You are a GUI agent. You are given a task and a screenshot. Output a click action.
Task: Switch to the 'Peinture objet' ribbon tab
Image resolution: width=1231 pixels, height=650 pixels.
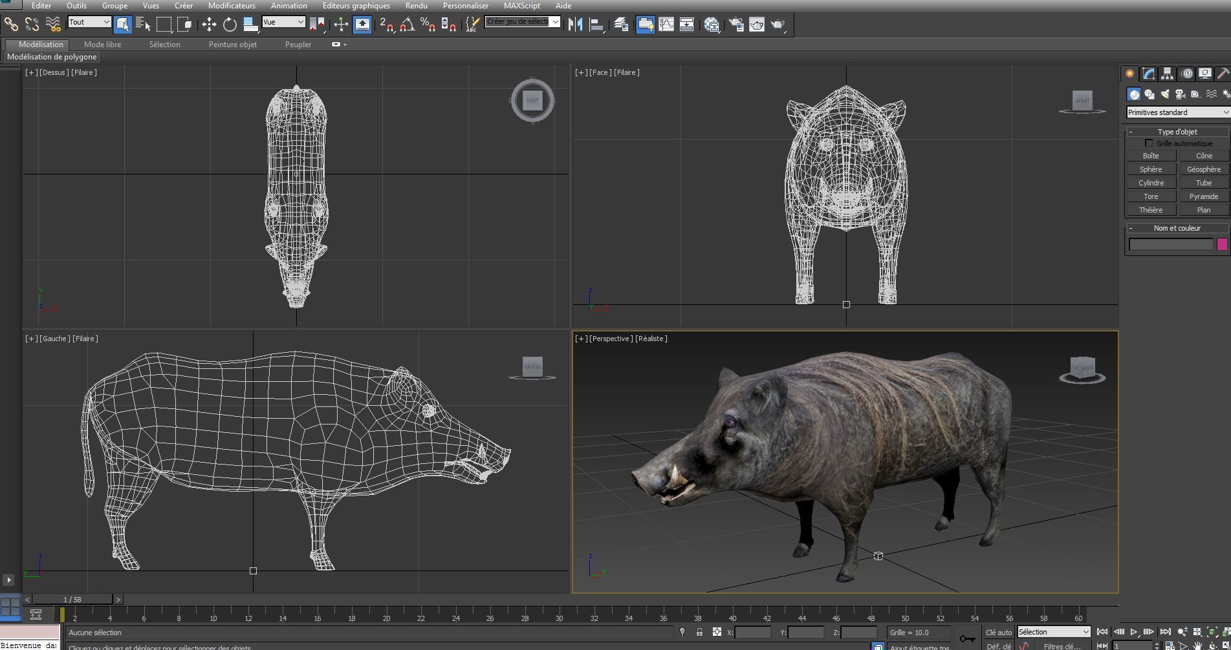point(232,45)
